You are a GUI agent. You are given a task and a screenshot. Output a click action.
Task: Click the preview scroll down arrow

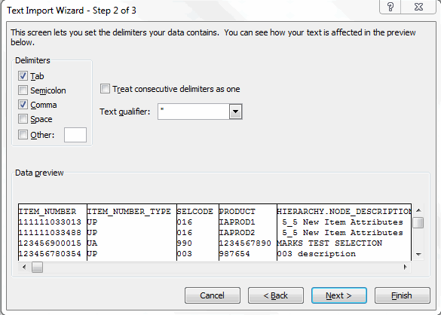pos(418,254)
